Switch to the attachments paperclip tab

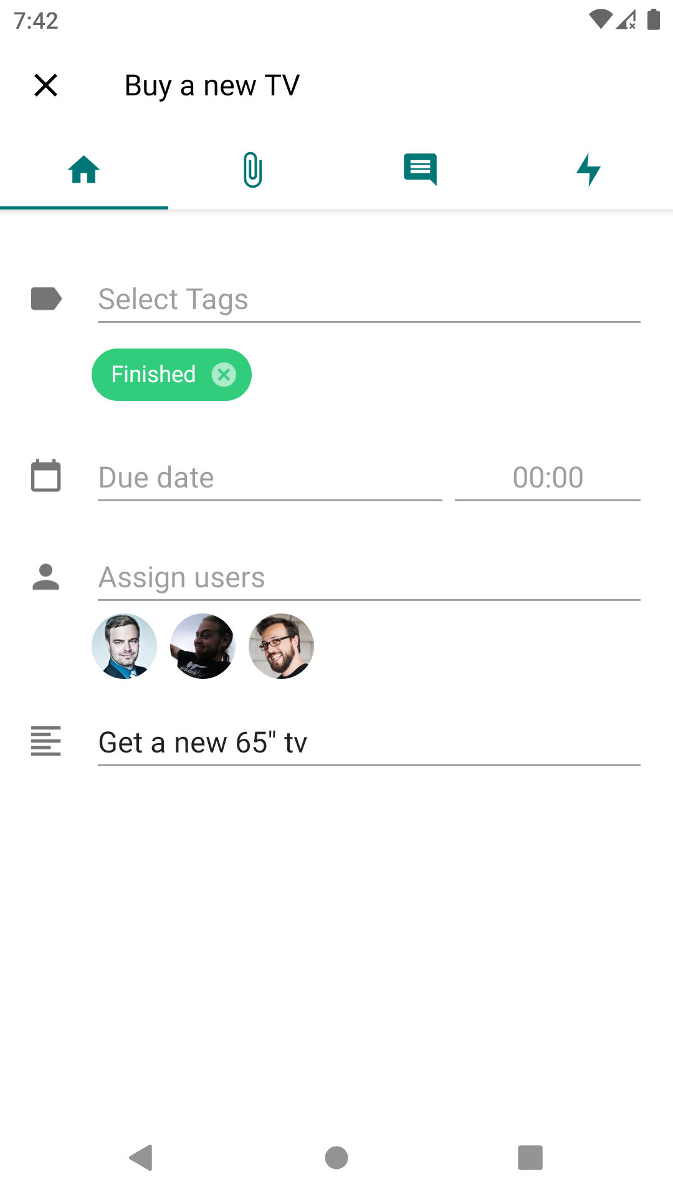click(x=252, y=170)
